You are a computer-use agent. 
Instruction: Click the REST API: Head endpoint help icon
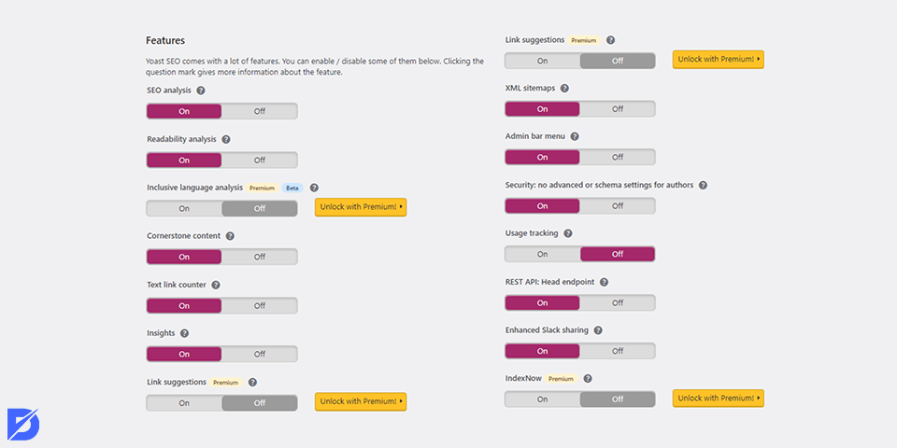[x=604, y=282]
